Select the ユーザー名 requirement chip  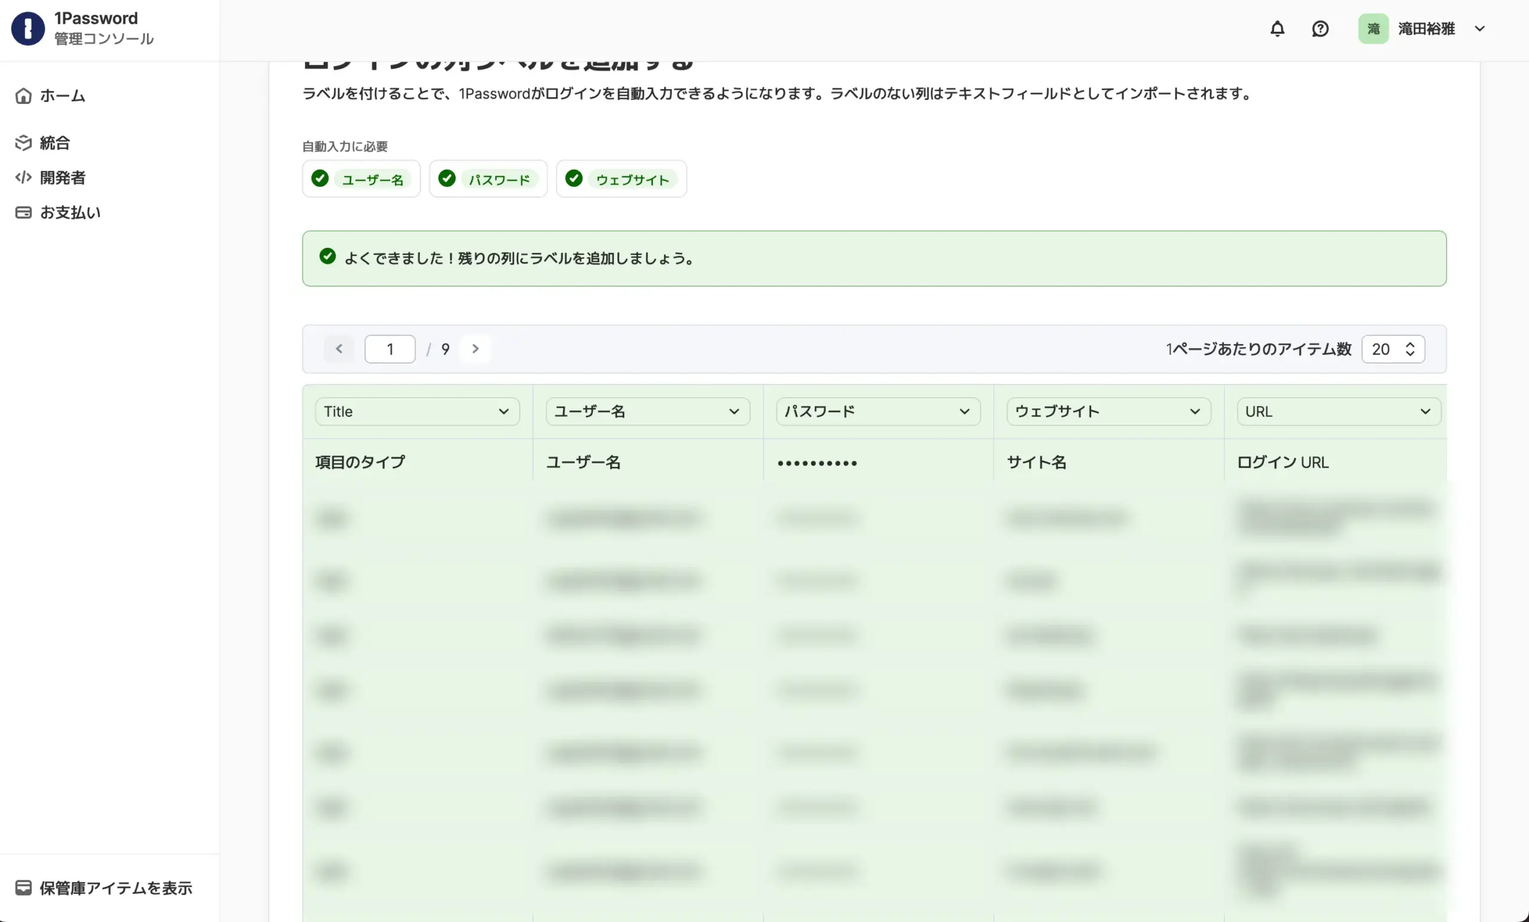[x=361, y=179]
